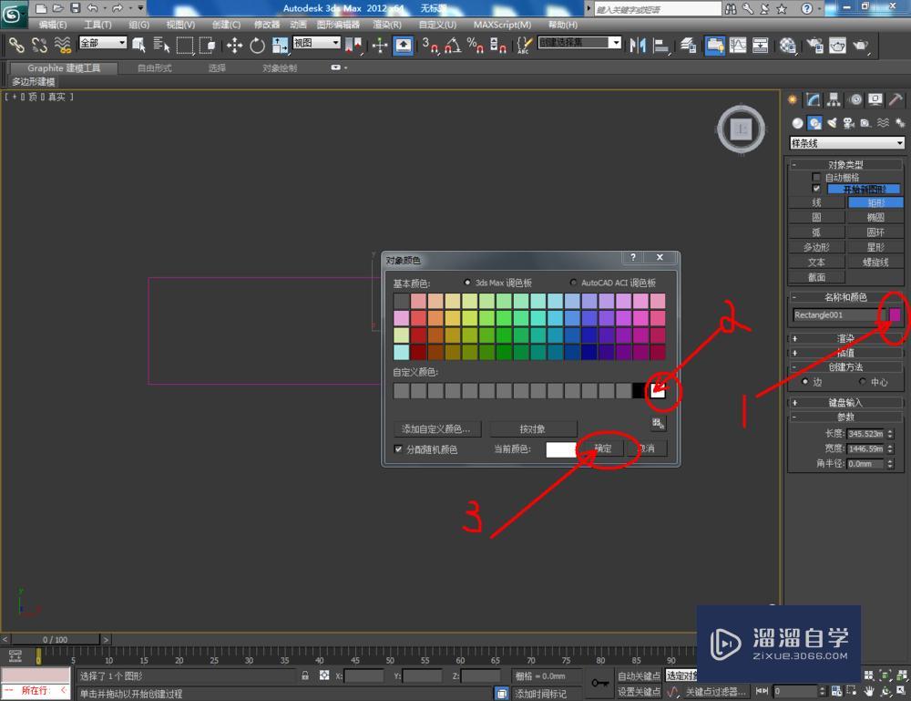Image resolution: width=911 pixels, height=701 pixels.
Task: Pick the white custom color swatch
Action: (657, 390)
